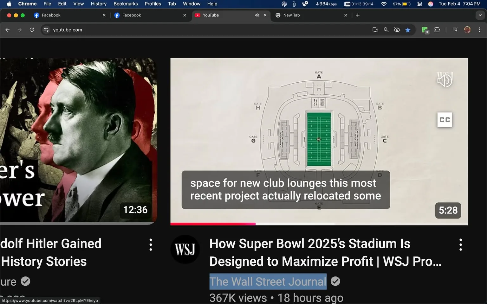Toggle closed captions on video preview
Viewport: 487px width, 304px height.
(445, 120)
